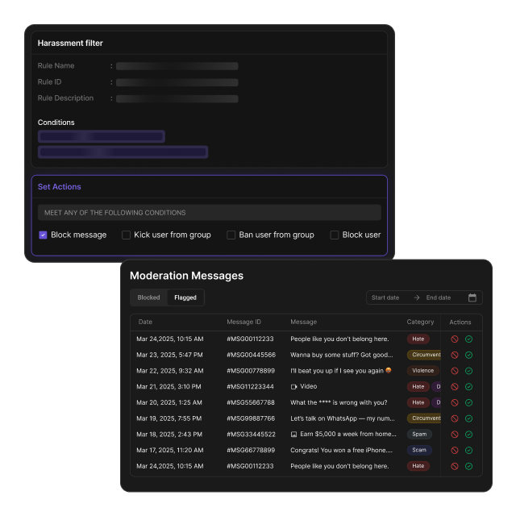Click date Mar 19, 2025, 7:55 PM

click(x=169, y=418)
